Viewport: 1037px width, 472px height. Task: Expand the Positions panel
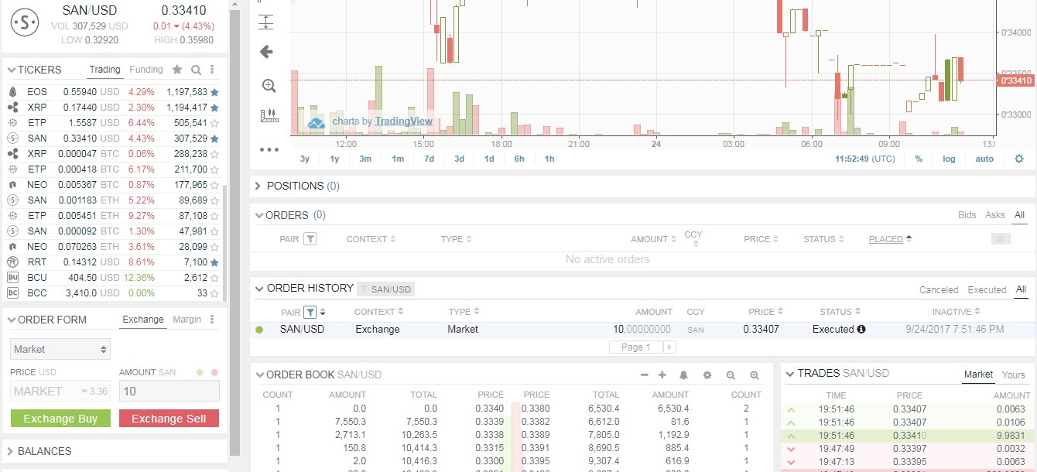tap(257, 185)
